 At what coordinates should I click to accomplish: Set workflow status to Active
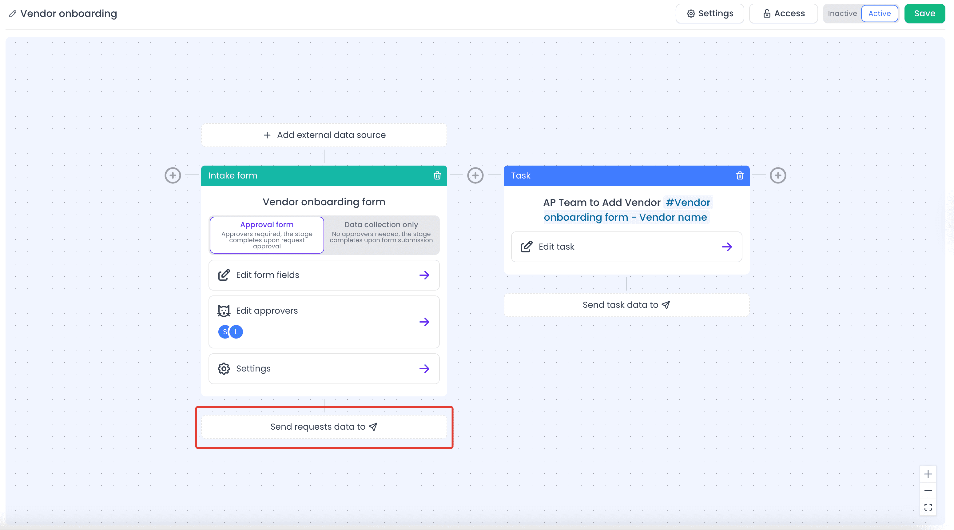[x=879, y=14]
